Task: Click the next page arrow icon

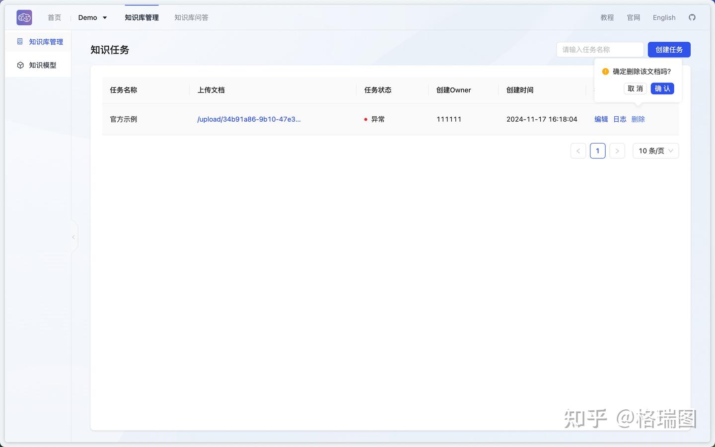Action: click(x=617, y=150)
